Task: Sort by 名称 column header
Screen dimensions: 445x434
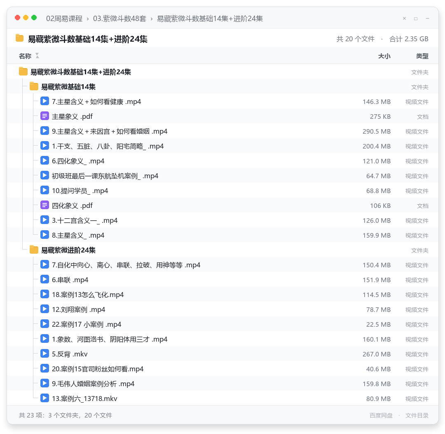Action: click(25, 56)
